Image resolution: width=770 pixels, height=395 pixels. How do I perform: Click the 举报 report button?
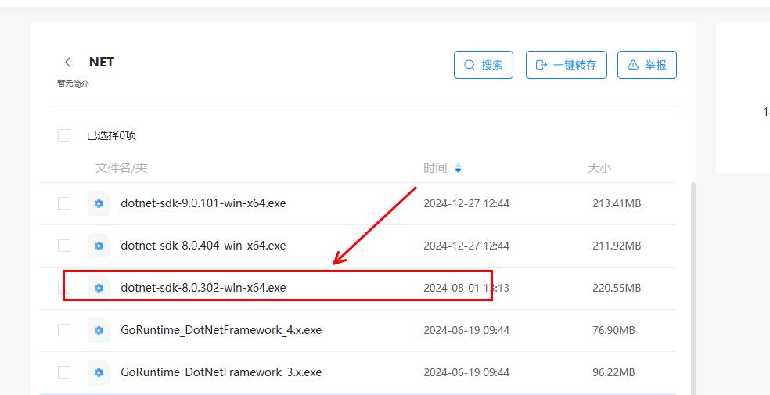tap(646, 65)
